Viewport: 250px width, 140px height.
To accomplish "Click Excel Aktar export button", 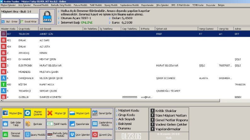I will pos(29,22).
